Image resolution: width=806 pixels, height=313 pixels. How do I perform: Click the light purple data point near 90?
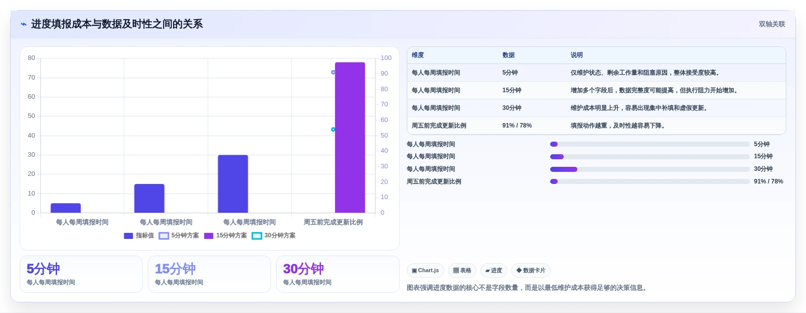(333, 73)
